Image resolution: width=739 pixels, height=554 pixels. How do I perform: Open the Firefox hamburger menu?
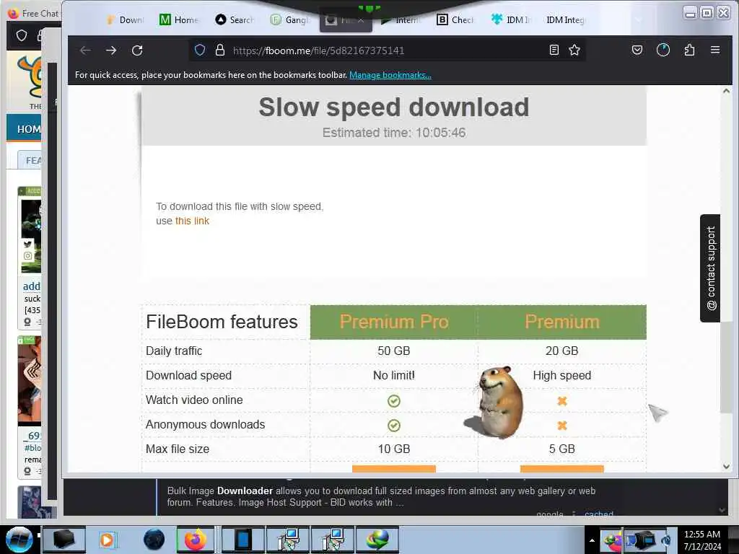(715, 50)
